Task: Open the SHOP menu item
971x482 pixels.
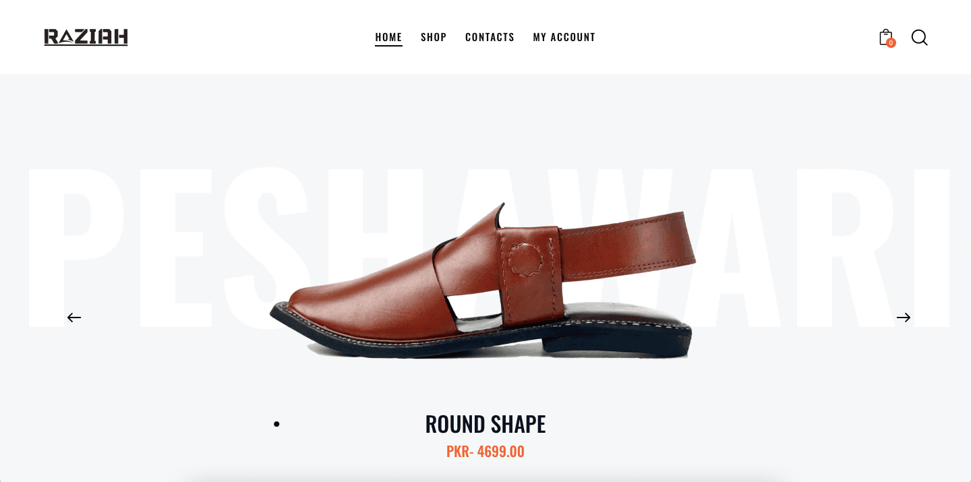Action: (x=434, y=37)
